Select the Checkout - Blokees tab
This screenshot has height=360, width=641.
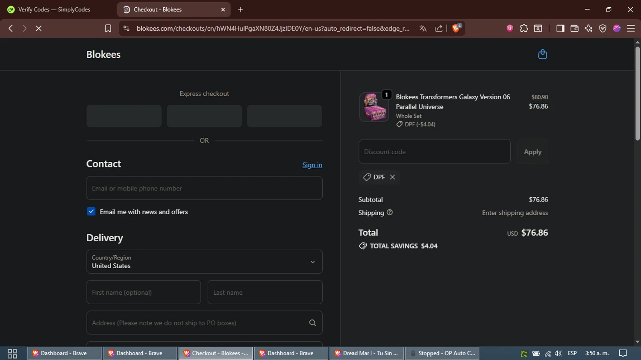point(173,9)
